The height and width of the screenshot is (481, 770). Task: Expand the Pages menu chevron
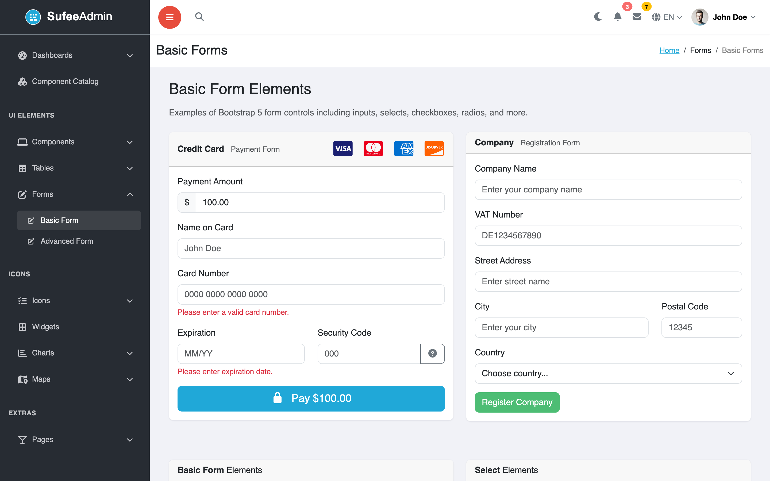(x=130, y=440)
